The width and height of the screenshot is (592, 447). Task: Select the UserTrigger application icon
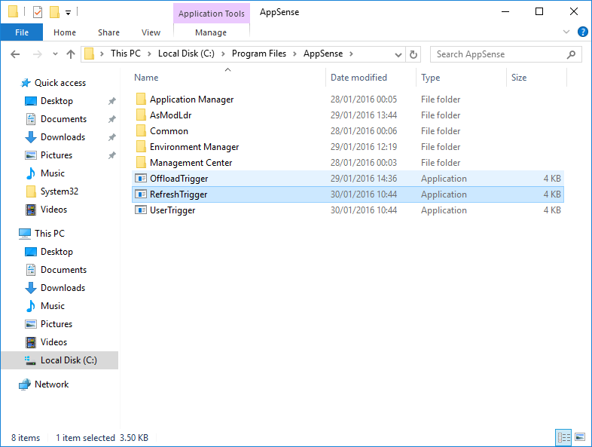[140, 210]
